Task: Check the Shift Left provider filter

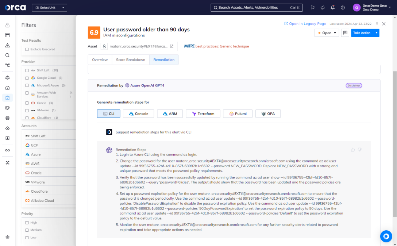Action: (x=27, y=70)
